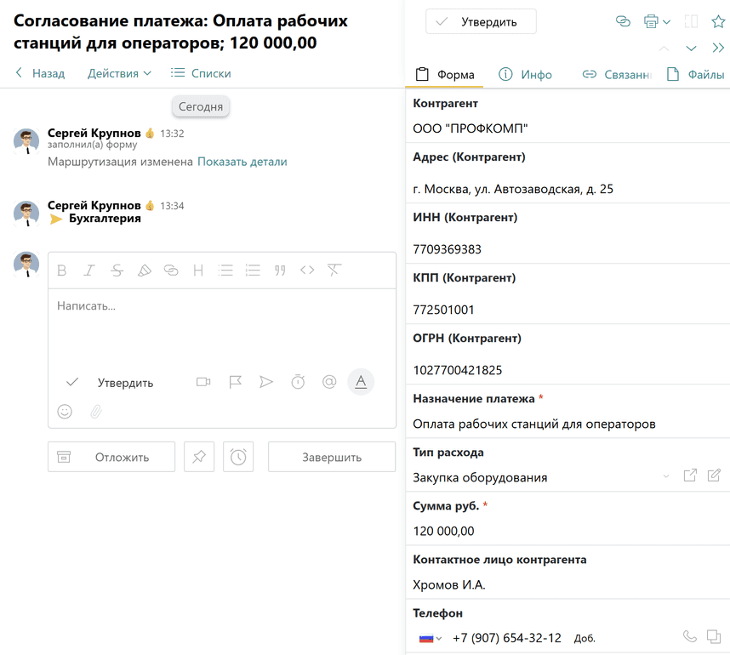Click the mention @ icon
This screenshot has width=730, height=655.
pyautogui.click(x=329, y=382)
